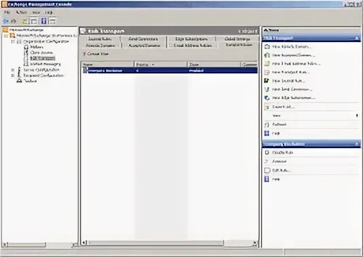The width and height of the screenshot is (363, 257).
Task: Open the Action menu
Action: click(x=21, y=12)
